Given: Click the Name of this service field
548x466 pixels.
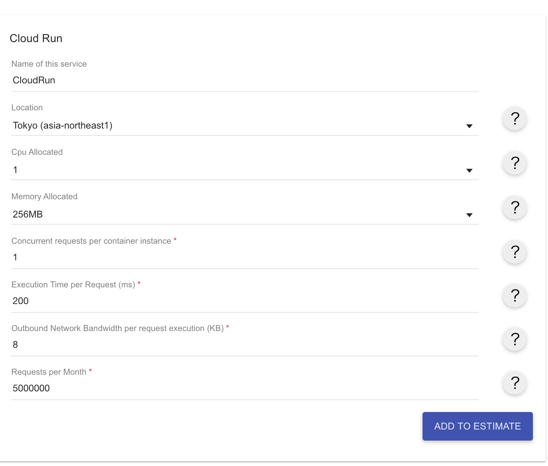Looking at the screenshot, I should (245, 81).
